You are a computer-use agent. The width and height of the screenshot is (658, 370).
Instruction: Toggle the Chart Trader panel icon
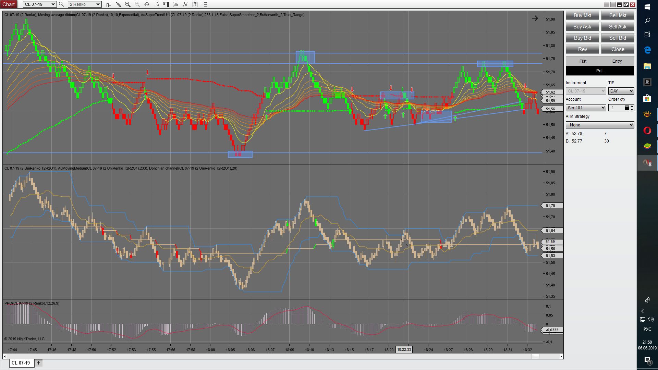tap(166, 4)
